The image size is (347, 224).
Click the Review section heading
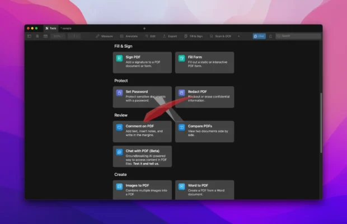coord(121,115)
